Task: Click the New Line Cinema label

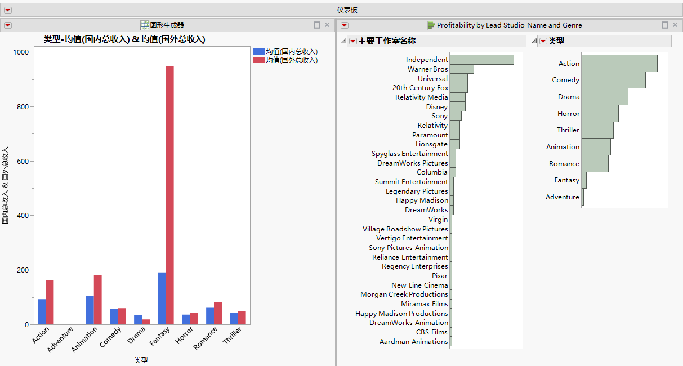Action: 420,285
